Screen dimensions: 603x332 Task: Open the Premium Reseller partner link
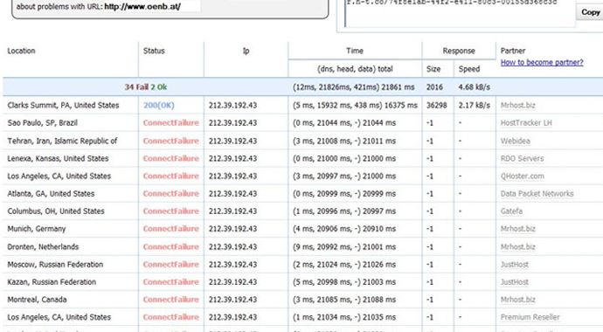(x=530, y=317)
